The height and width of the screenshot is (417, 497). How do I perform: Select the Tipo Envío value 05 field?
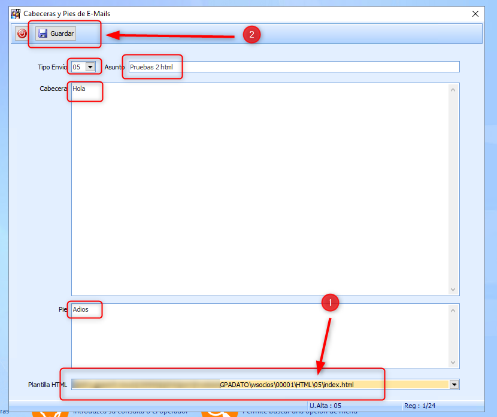78,67
